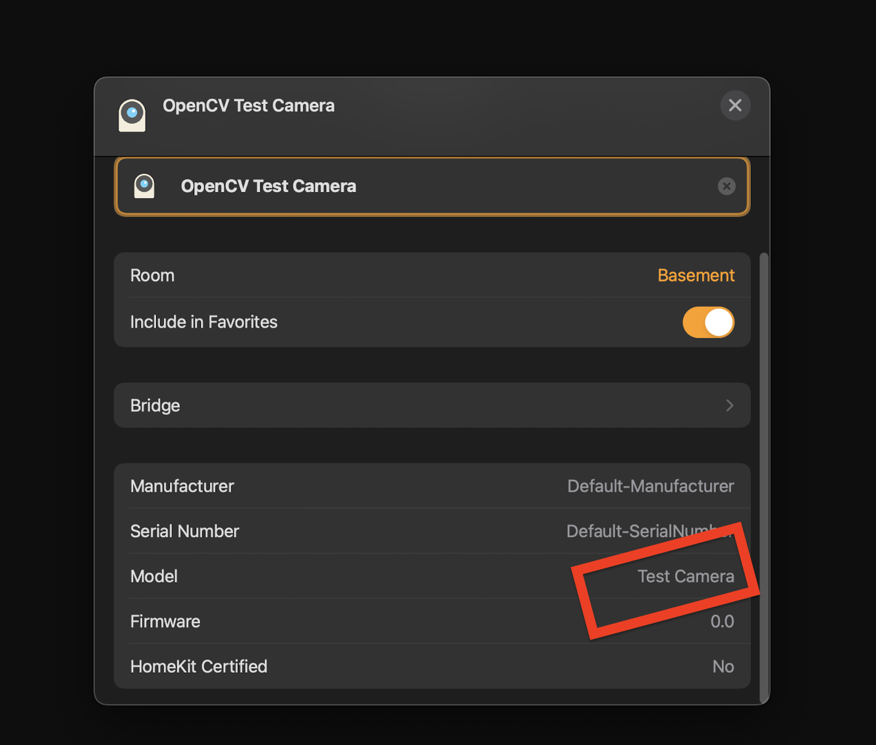Viewport: 876px width, 745px height.
Task: Click the X icon to dismiss the dialog
Action: [x=735, y=105]
